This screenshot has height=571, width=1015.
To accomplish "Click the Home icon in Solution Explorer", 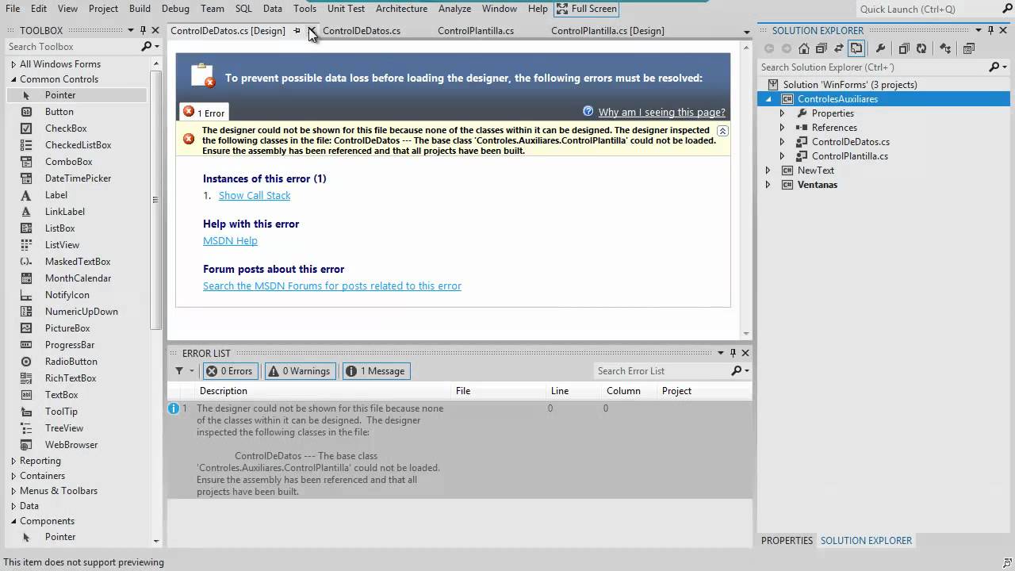I will tap(804, 48).
